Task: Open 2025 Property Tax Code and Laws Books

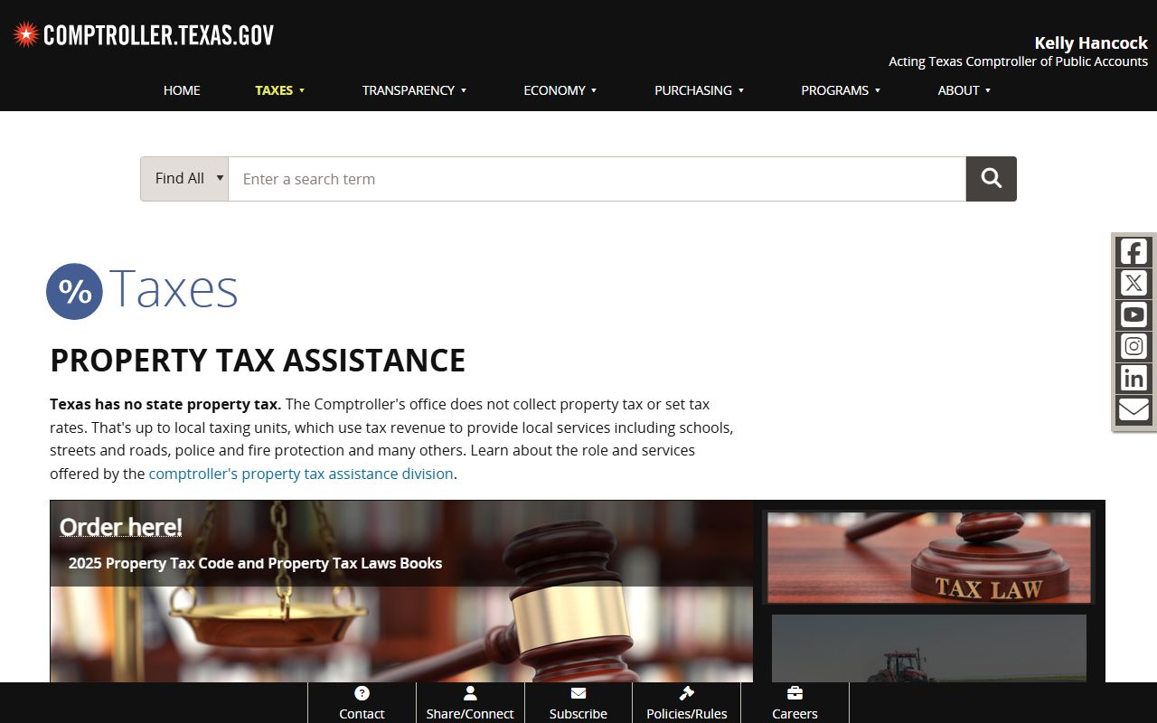Action: (255, 563)
